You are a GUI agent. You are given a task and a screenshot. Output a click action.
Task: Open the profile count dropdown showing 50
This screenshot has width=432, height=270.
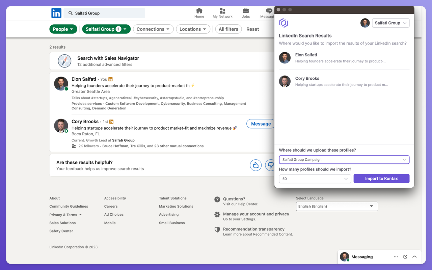pyautogui.click(x=315, y=179)
